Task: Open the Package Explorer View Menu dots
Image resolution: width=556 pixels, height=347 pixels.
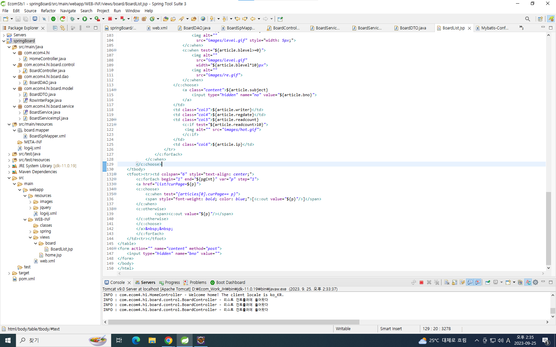Action: click(x=80, y=28)
